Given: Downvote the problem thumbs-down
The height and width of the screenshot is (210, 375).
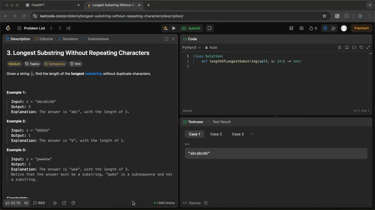Looking at the screenshot, I should (26, 203).
